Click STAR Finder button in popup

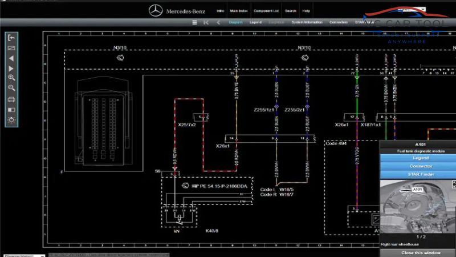coord(420,174)
